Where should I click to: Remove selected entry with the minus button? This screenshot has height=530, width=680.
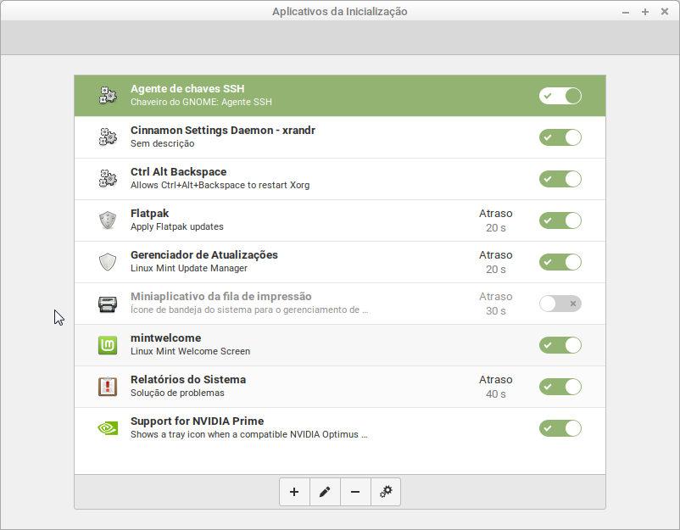pos(355,492)
